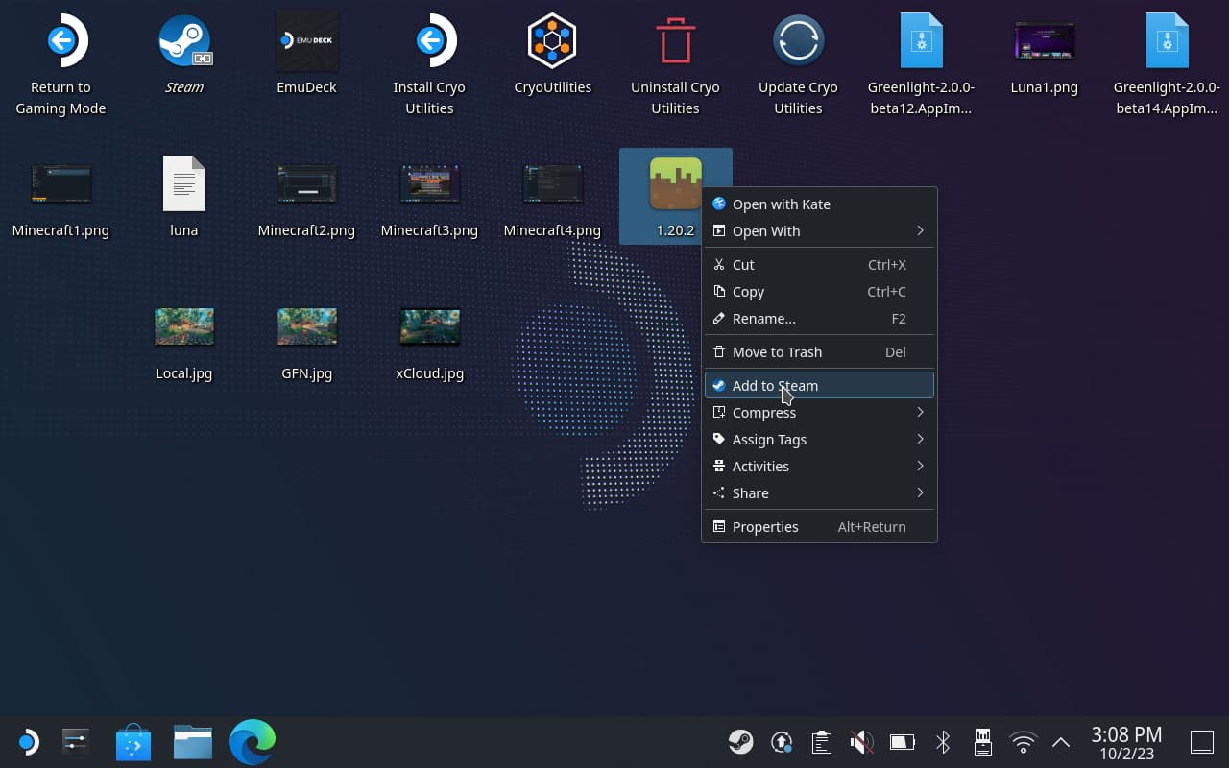Image resolution: width=1229 pixels, height=768 pixels.
Task: Select Add to Steam from the menu
Action: (x=776, y=385)
